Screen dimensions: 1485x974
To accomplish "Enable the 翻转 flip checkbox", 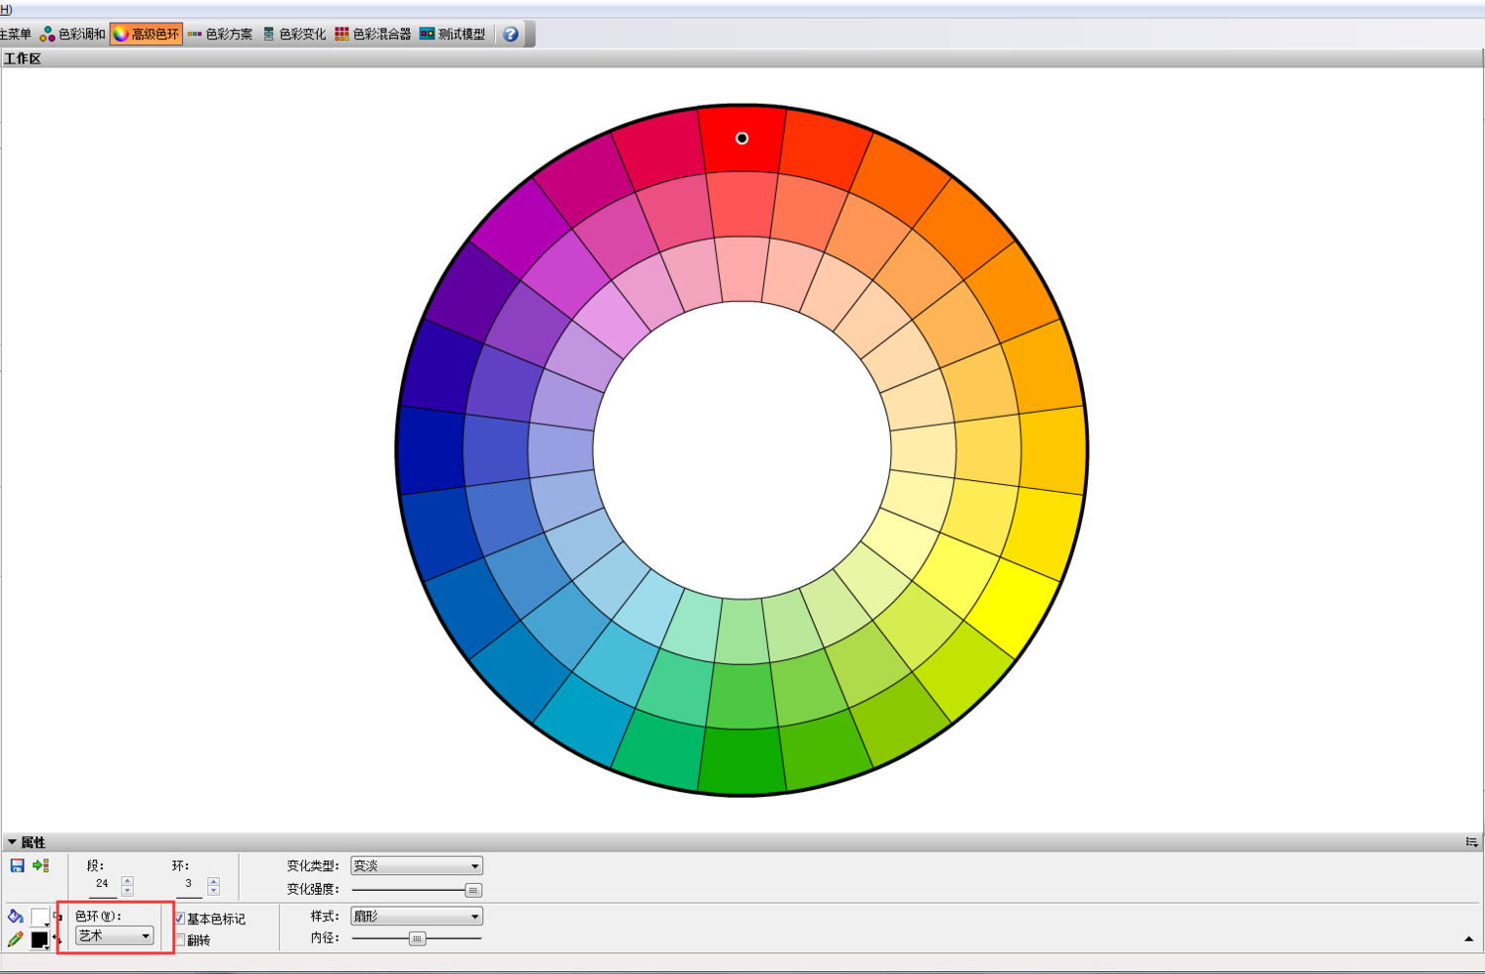I will click(x=180, y=940).
